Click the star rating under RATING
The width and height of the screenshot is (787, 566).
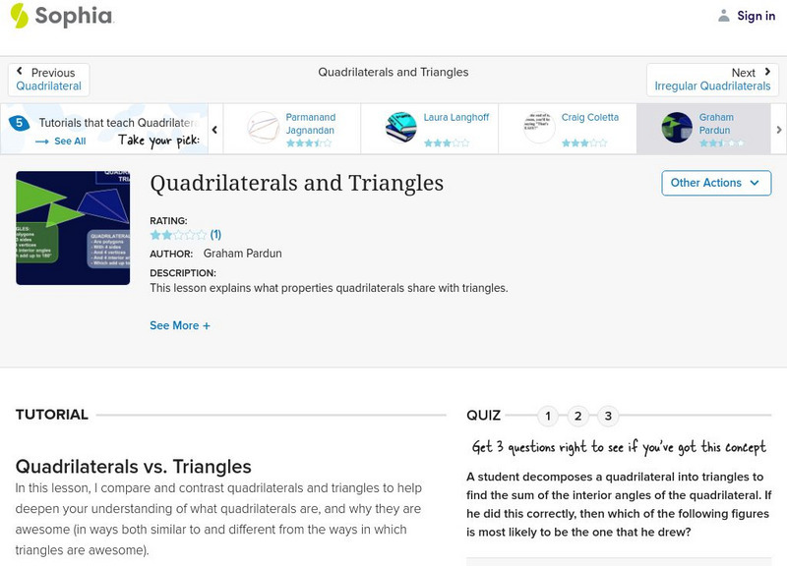(178, 235)
